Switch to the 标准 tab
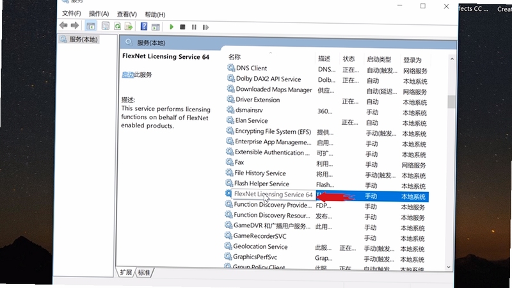 coord(144,273)
